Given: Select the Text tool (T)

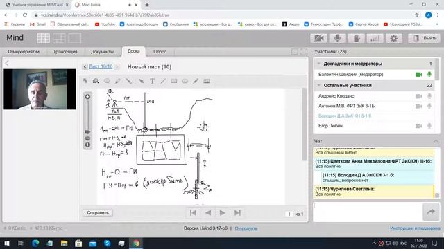Looking at the screenshot, I should click(152, 81).
